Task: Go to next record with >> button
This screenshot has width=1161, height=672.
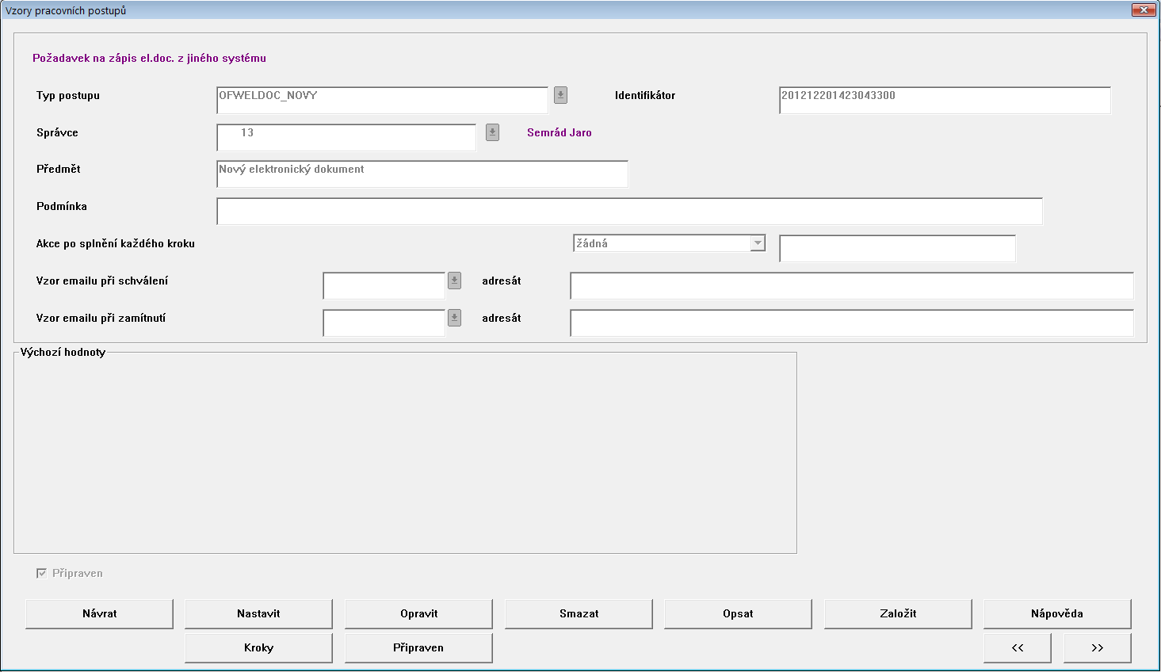Action: 1098,647
